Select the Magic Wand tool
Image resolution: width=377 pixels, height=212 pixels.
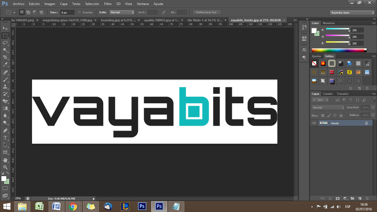click(5, 50)
